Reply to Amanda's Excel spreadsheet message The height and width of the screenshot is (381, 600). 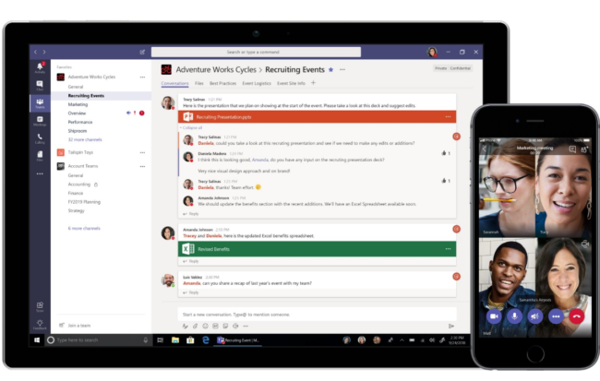pyautogui.click(x=190, y=261)
